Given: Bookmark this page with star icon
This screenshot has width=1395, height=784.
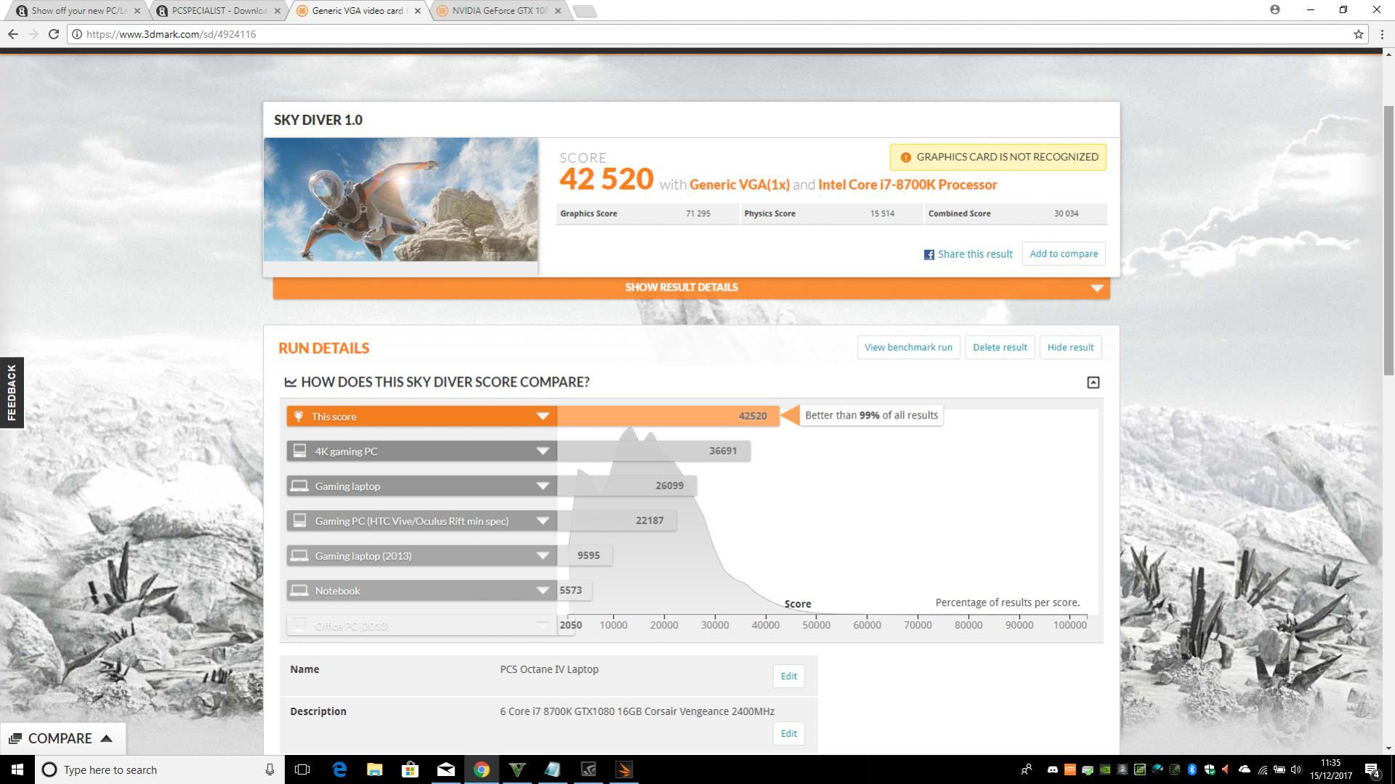Looking at the screenshot, I should coord(1358,34).
